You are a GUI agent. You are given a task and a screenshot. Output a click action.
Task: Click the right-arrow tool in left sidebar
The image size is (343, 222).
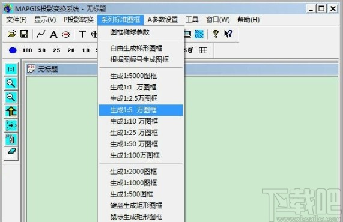coord(11,125)
